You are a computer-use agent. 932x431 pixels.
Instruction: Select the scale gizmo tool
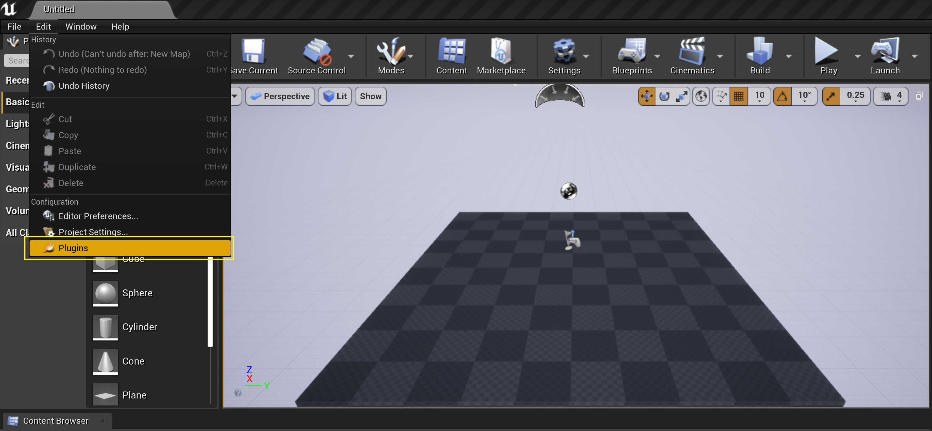tap(682, 96)
